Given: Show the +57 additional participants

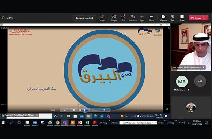Looking at the screenshot, I should click(x=200, y=81).
